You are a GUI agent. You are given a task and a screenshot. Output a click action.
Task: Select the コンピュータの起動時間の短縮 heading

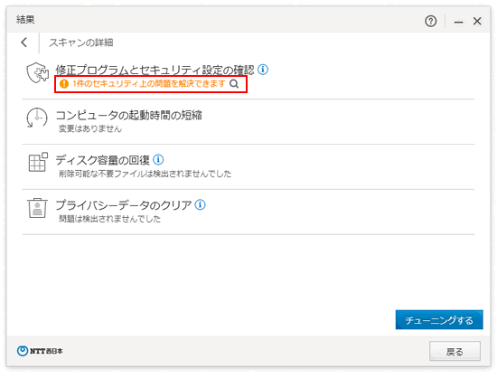pos(128,115)
